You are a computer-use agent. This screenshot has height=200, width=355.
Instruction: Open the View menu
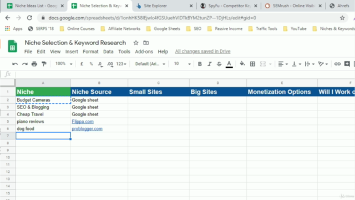[x=55, y=52]
